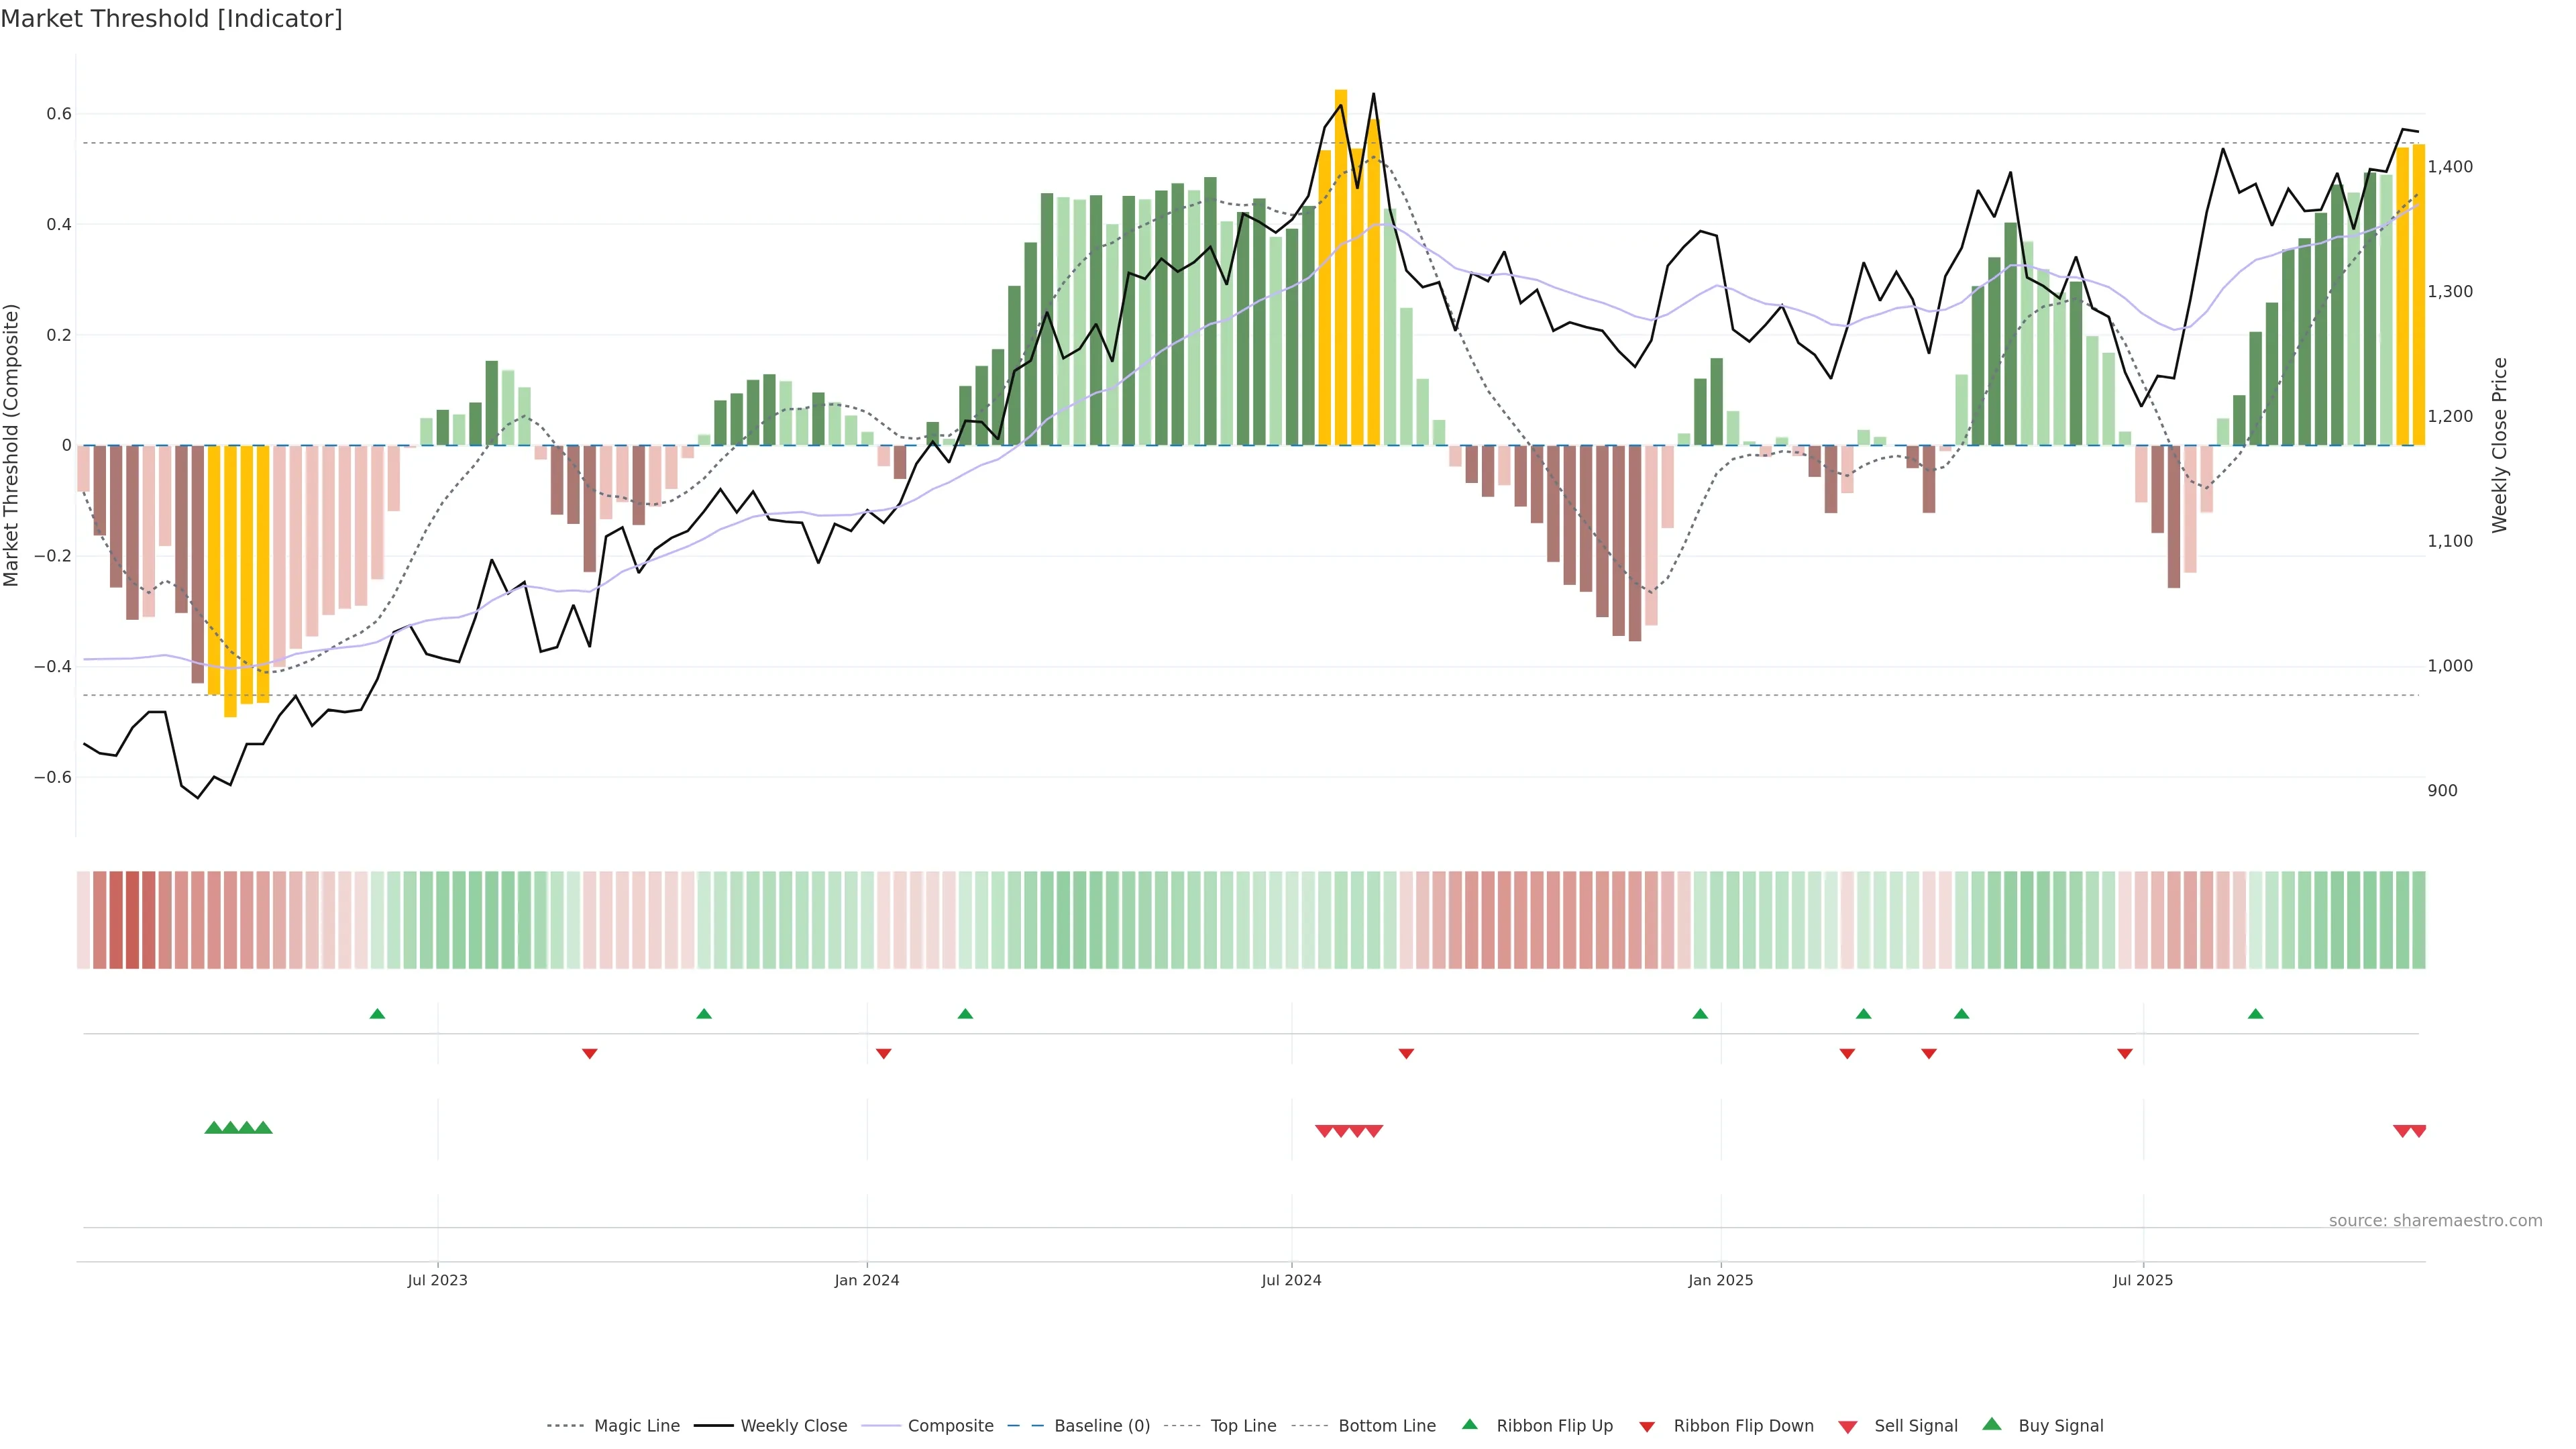Hide the Composite series via legend
The height and width of the screenshot is (1449, 2576).
click(x=950, y=1426)
